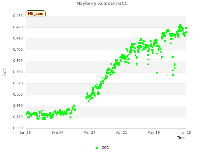Click the green GCC legend swatch
The image size is (205, 154).
[97, 148]
